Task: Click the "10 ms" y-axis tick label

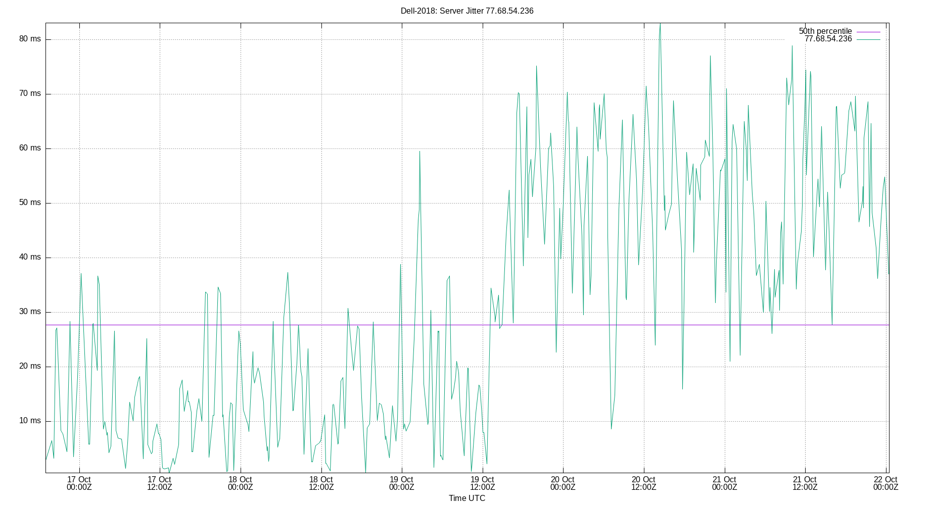Action: click(30, 421)
